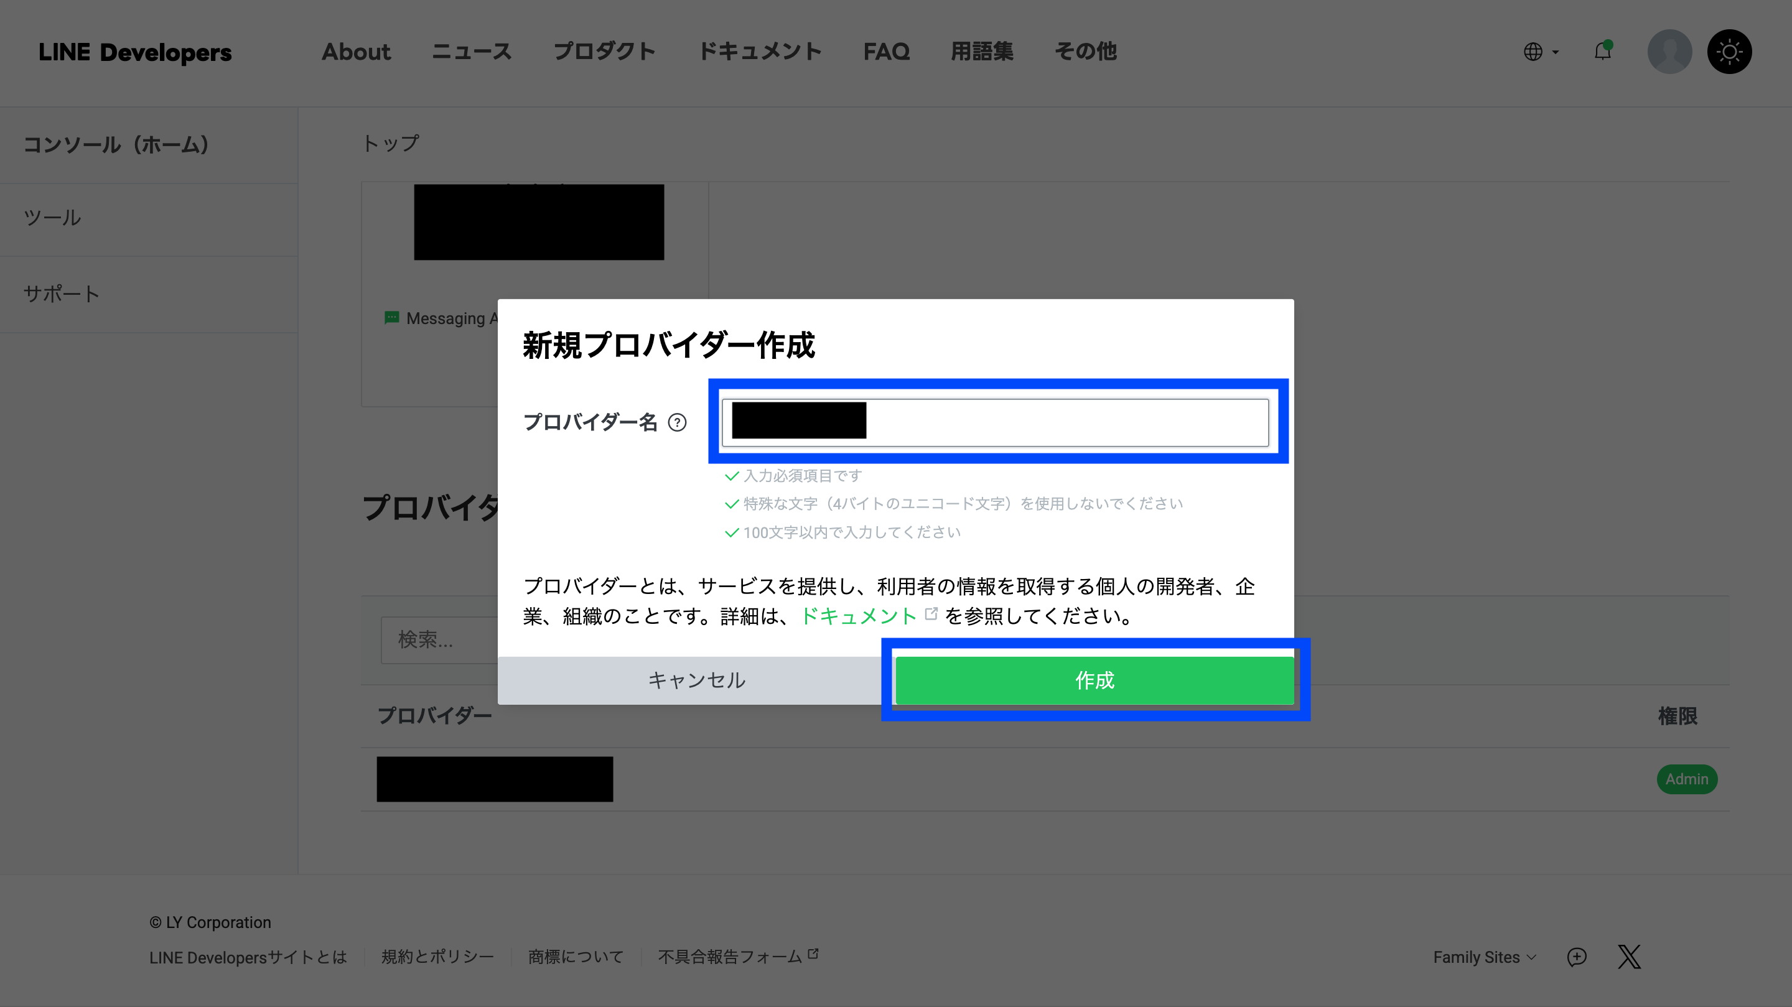Select サポート in the left sidebar

click(x=61, y=294)
